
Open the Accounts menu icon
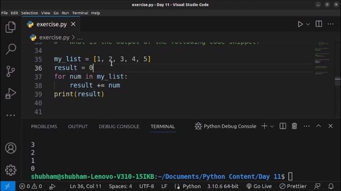click(x=11, y=148)
